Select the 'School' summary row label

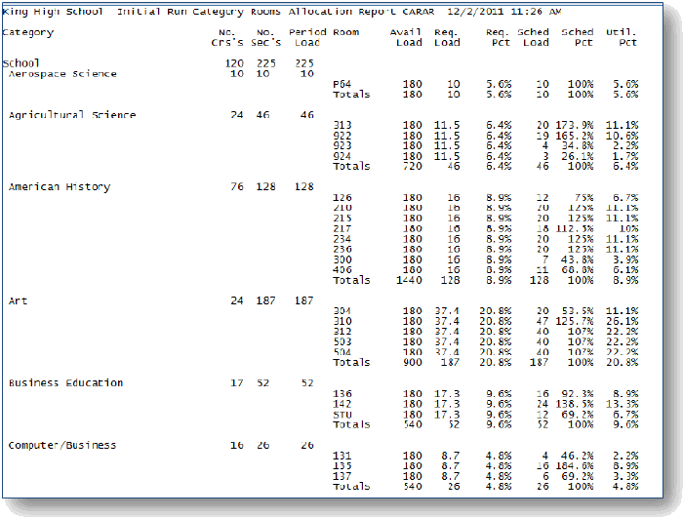22,63
